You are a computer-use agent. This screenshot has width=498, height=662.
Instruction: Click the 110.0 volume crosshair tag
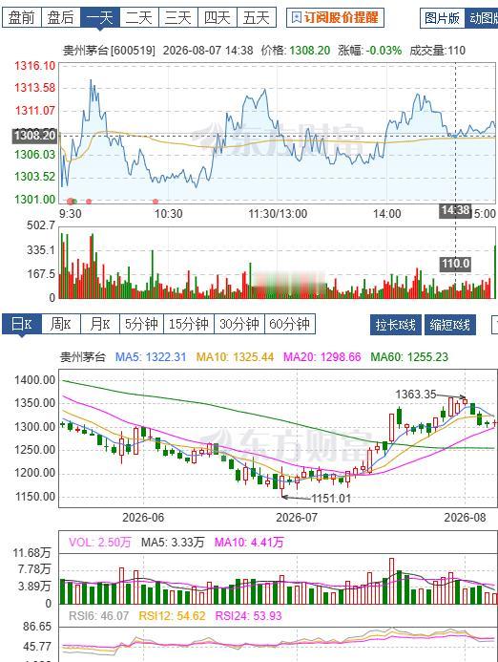[455, 264]
